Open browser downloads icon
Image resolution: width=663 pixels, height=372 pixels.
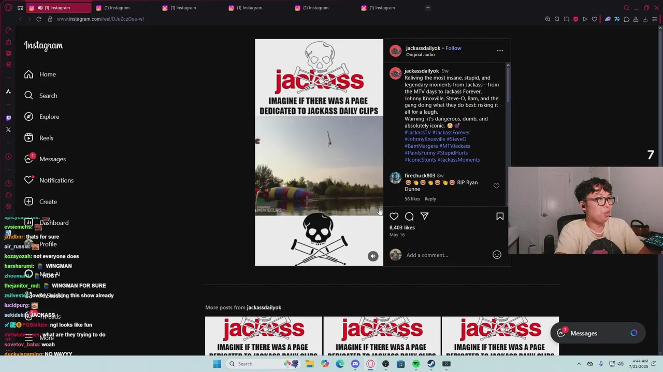point(645,19)
